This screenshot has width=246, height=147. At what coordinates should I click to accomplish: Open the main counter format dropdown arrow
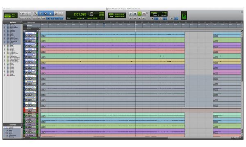click(87, 14)
